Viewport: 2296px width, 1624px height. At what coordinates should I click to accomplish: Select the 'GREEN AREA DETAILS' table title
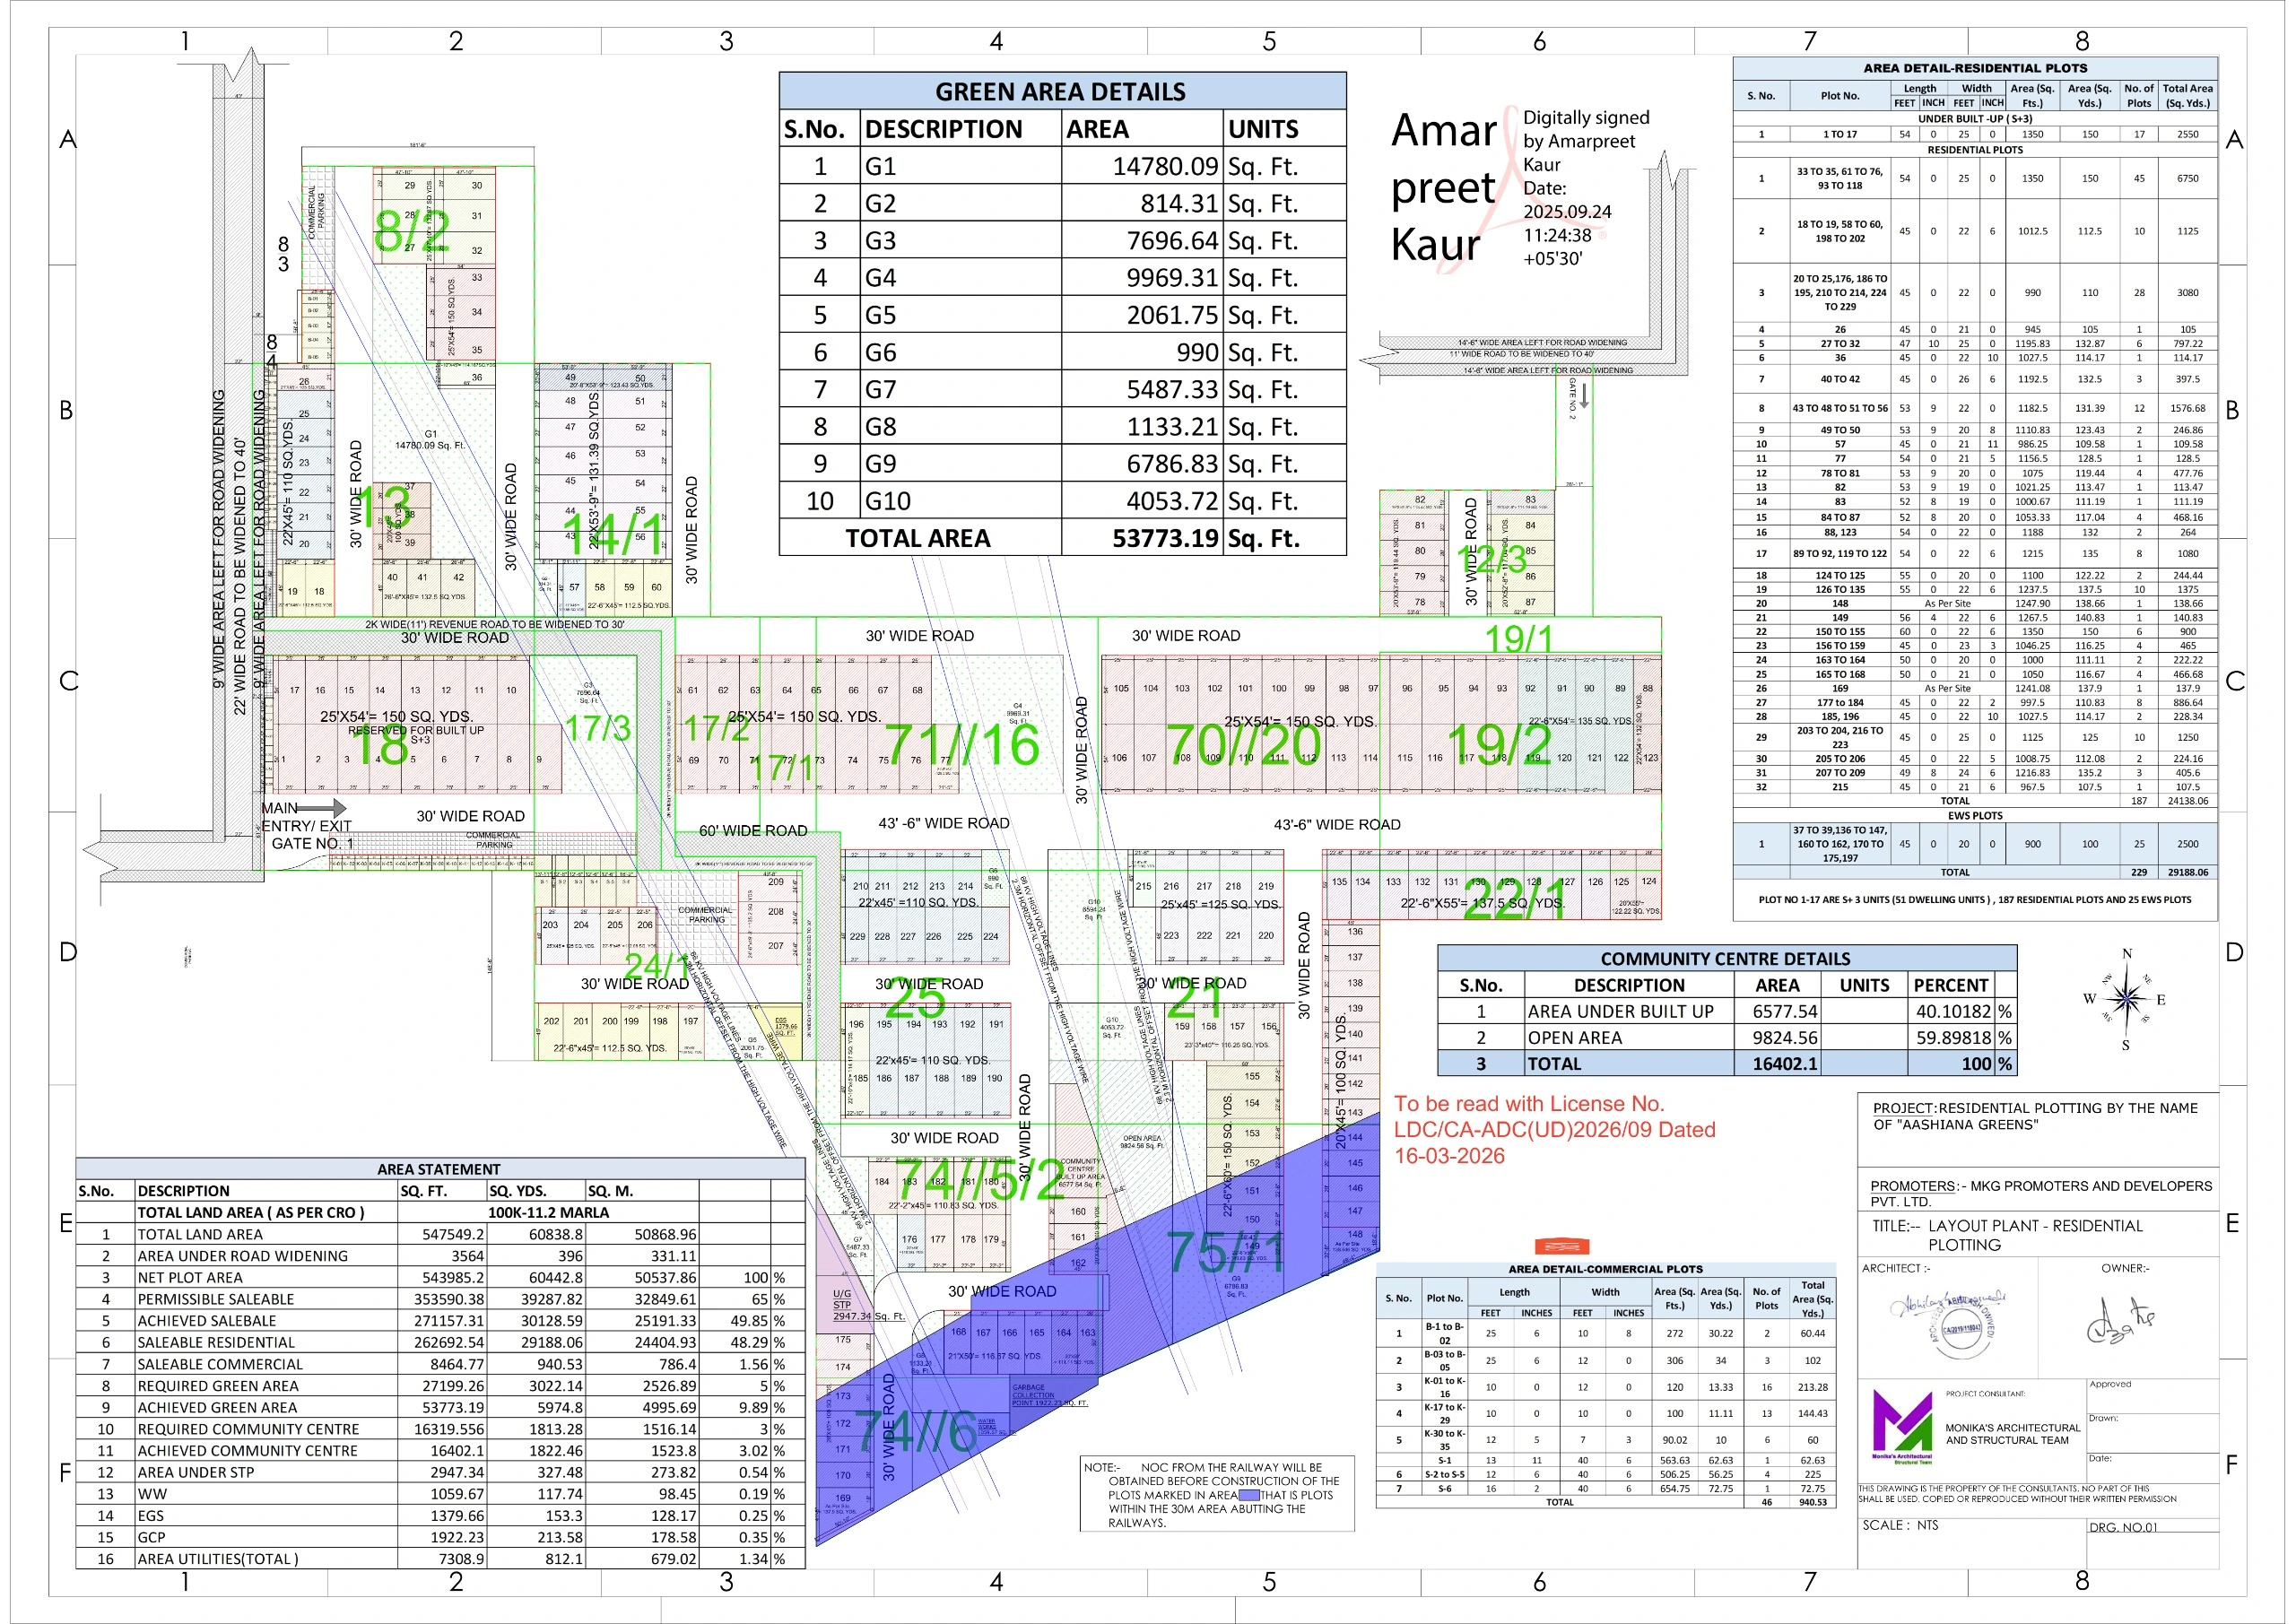click(x=1061, y=92)
